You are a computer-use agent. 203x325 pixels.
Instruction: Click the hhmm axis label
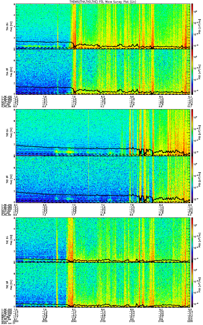(x=4, y=321)
